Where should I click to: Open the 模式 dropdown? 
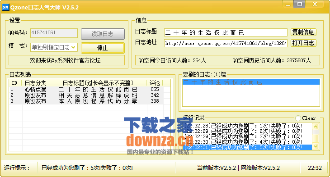pyautogui.click(x=54, y=47)
